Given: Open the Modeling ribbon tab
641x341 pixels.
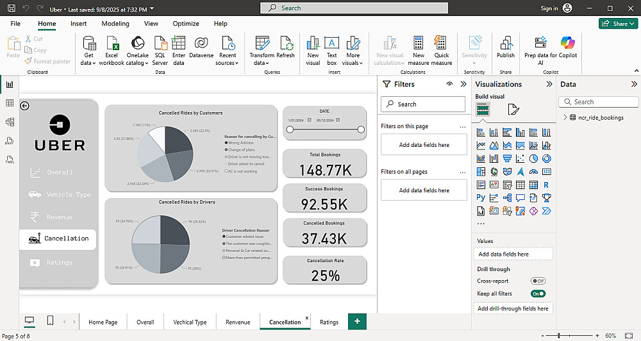Looking at the screenshot, I should click(115, 24).
